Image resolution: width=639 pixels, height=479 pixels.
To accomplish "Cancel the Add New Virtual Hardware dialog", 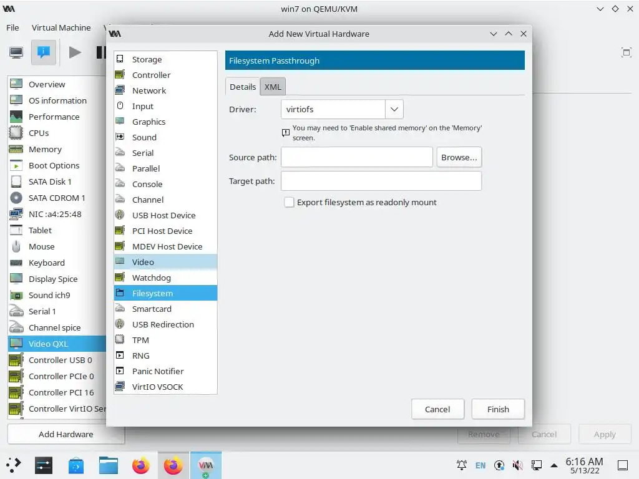I will (437, 409).
